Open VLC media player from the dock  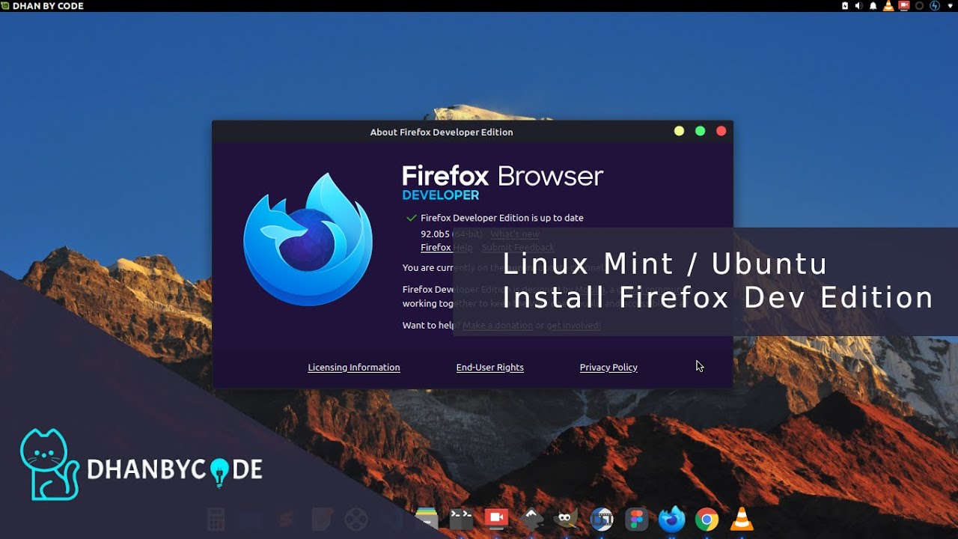coord(742,518)
